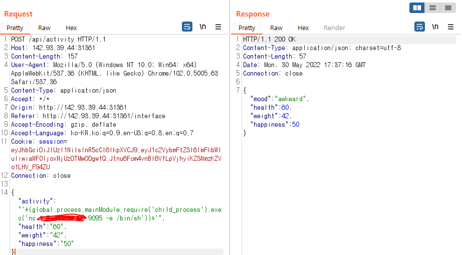Click request body "health":"60" entry
This screenshot has height=255, width=462.
click(42, 227)
